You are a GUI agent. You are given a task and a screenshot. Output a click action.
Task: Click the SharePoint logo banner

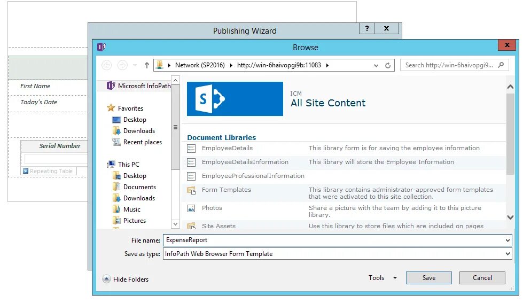tap(235, 99)
